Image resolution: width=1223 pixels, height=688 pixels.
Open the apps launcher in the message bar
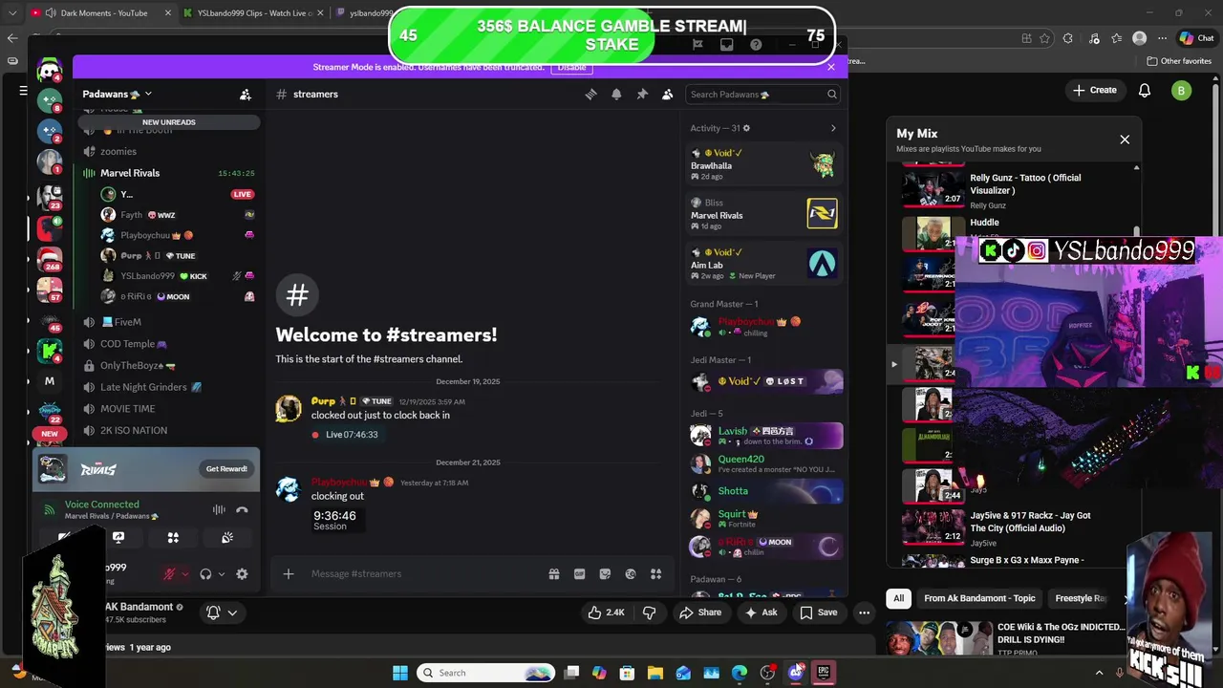pos(655,573)
